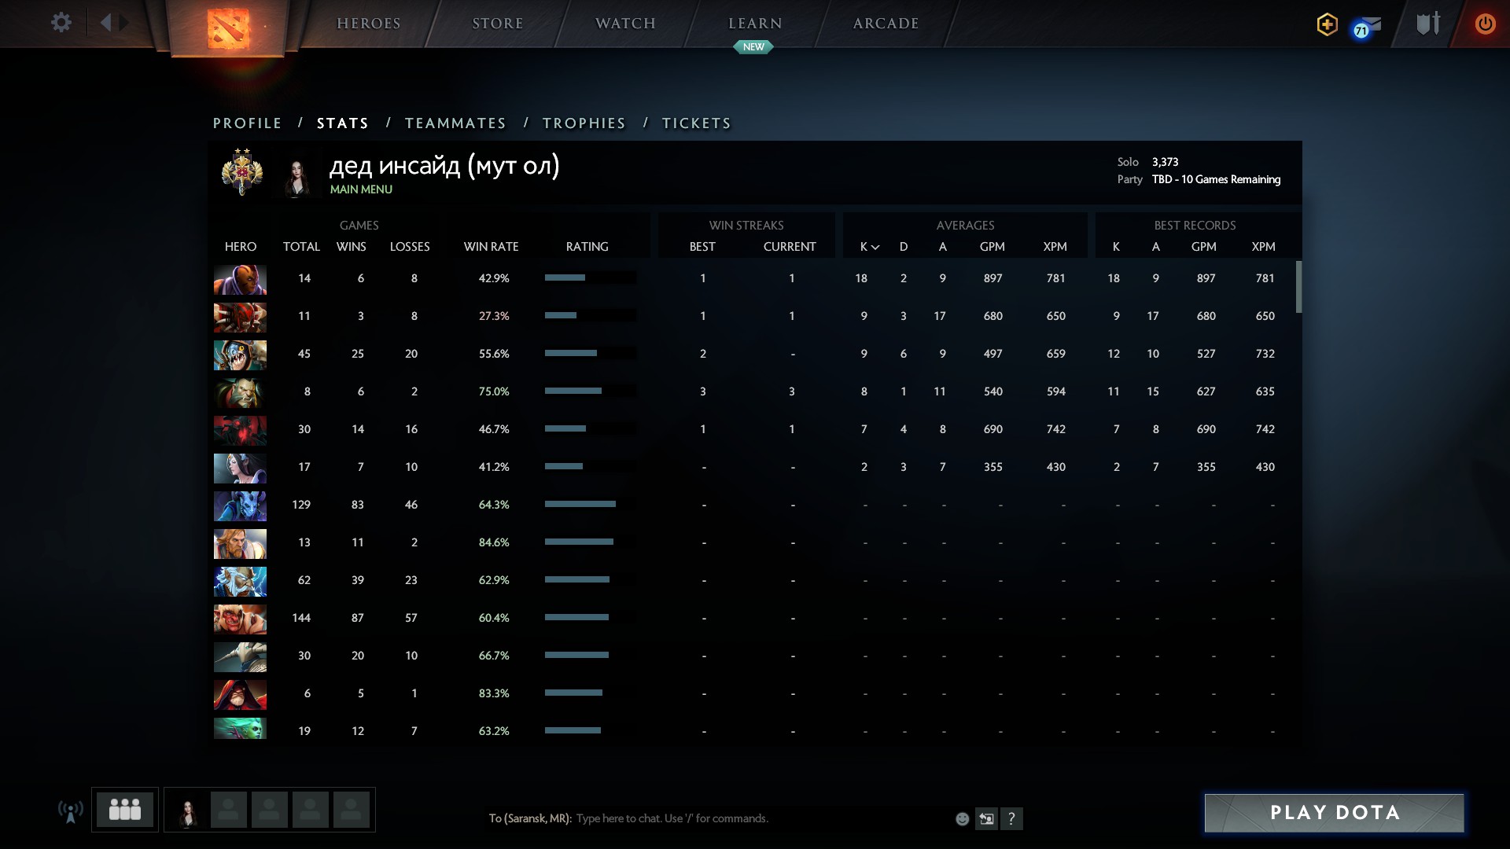Click the 66.7% win rate value
The width and height of the screenshot is (1510, 849).
click(494, 656)
